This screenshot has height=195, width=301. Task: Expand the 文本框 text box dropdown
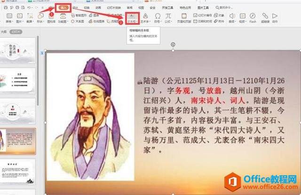pos(137,22)
